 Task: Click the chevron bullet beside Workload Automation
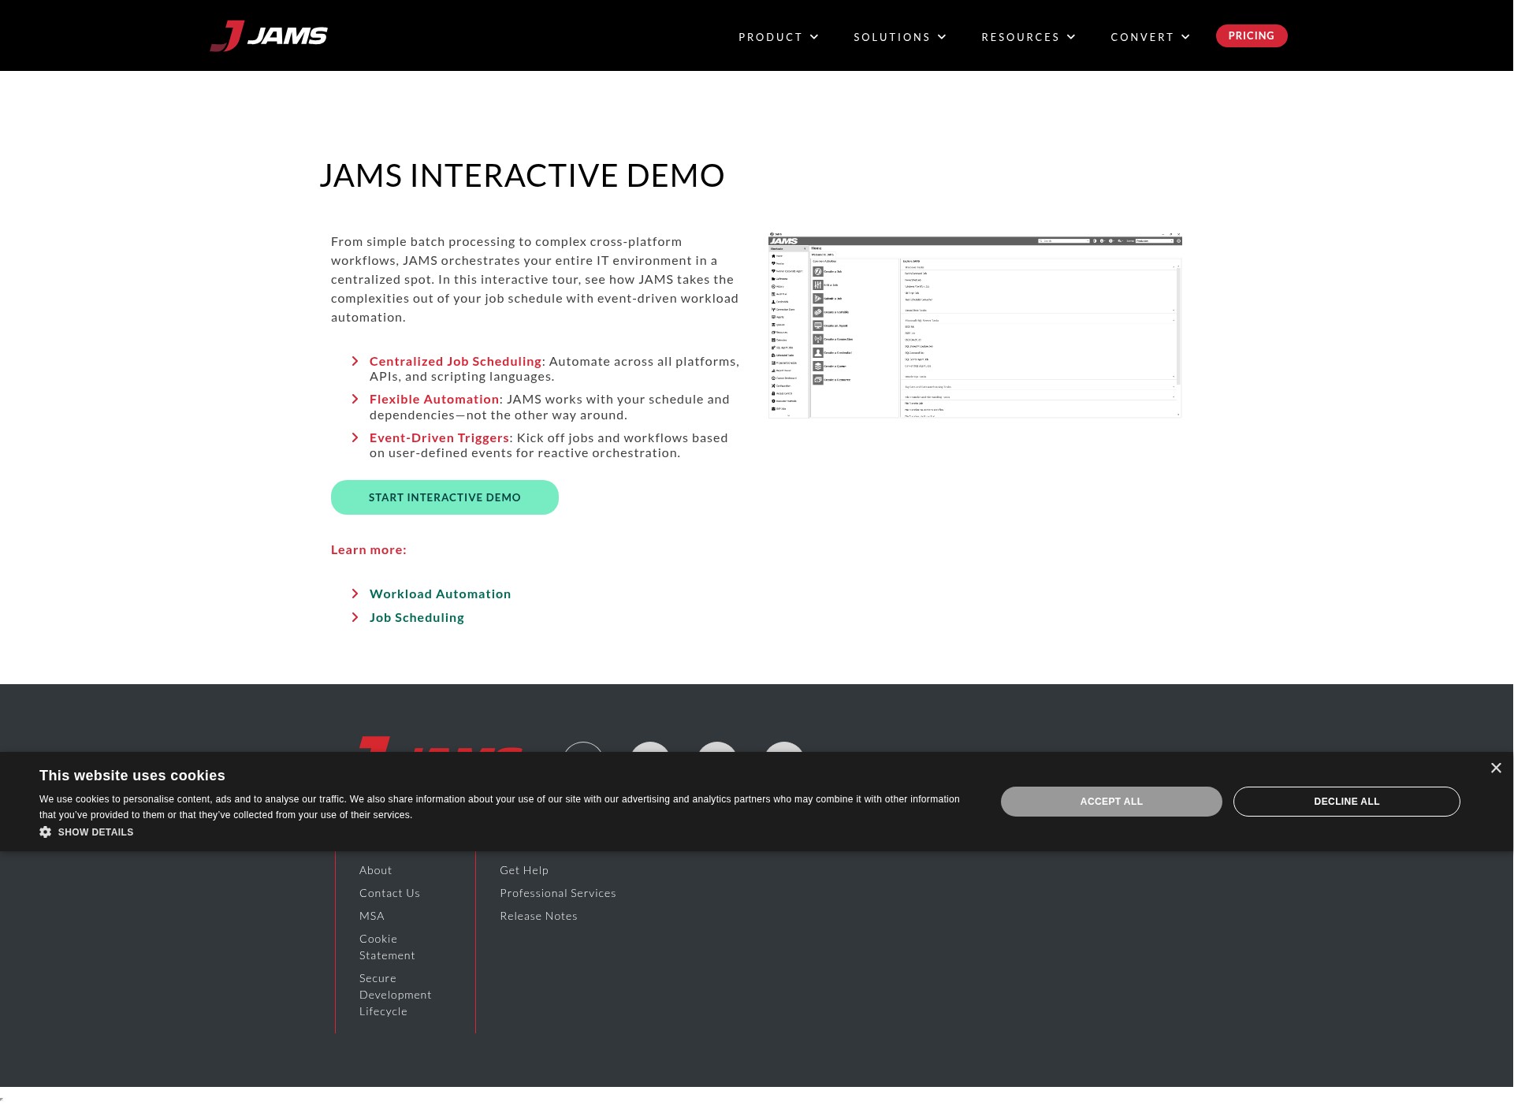click(x=355, y=594)
